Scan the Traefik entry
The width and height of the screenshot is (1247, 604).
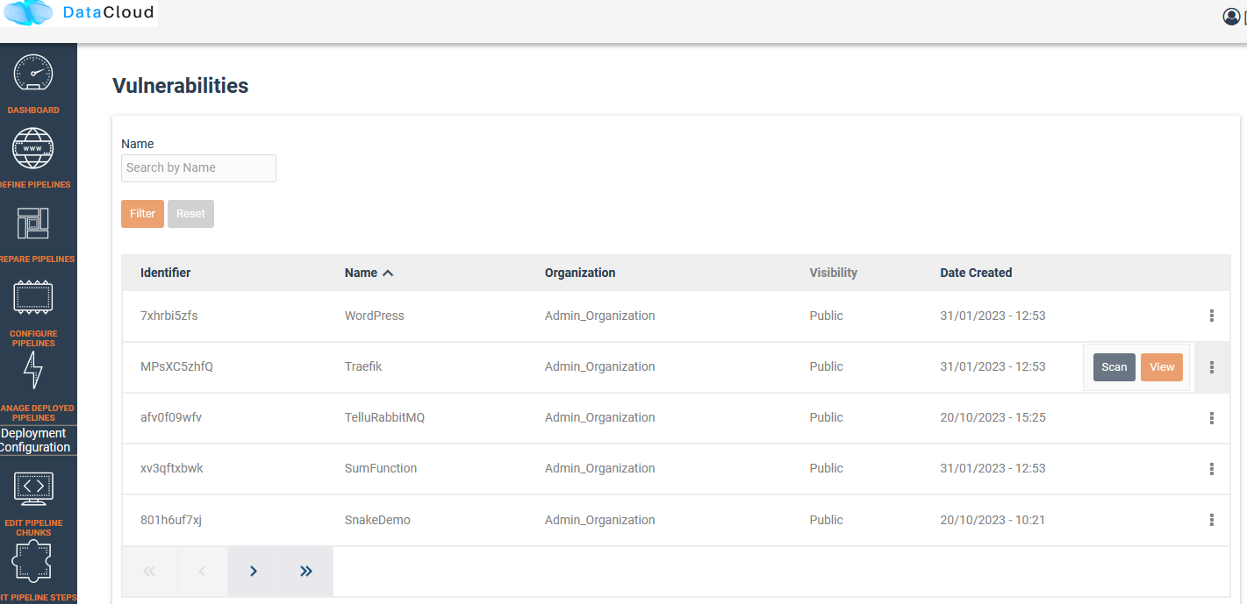pos(1114,367)
